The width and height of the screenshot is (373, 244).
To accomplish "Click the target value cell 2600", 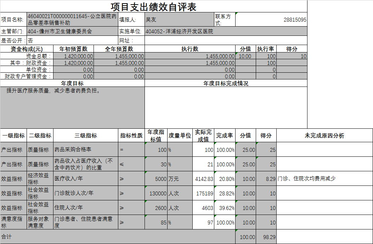I will point(156,208).
